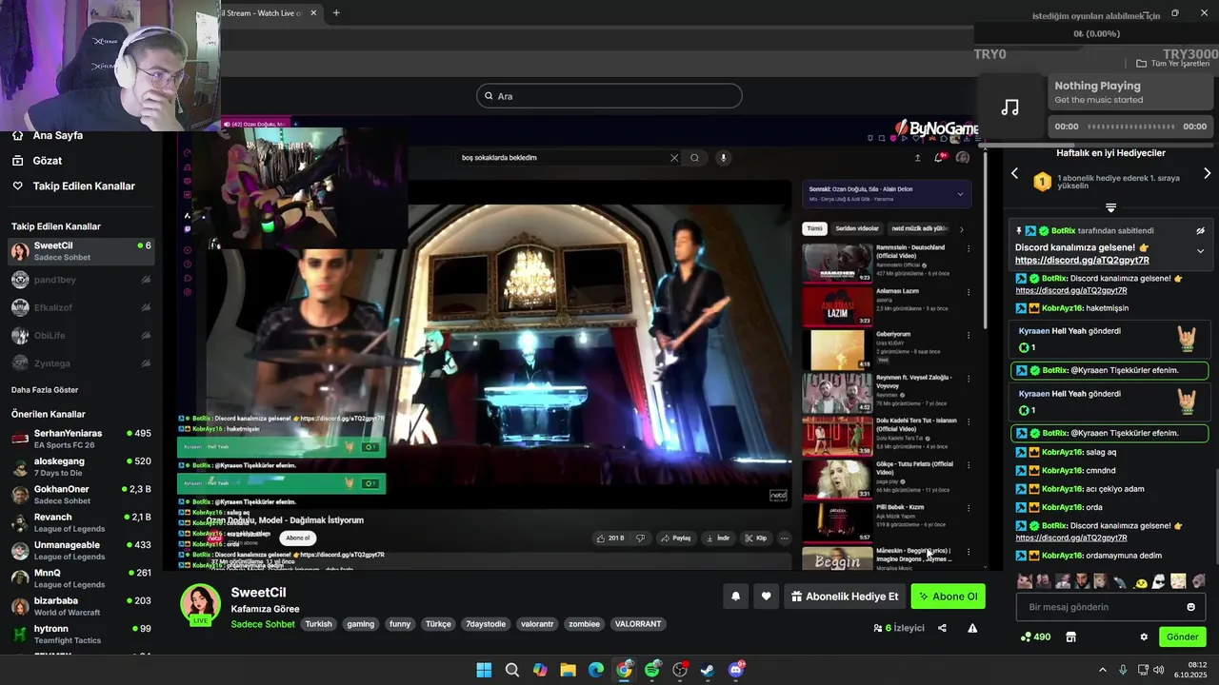Seek the Nothing Playing music progress bar
Image resolution: width=1219 pixels, height=685 pixels.
[x=1130, y=127]
